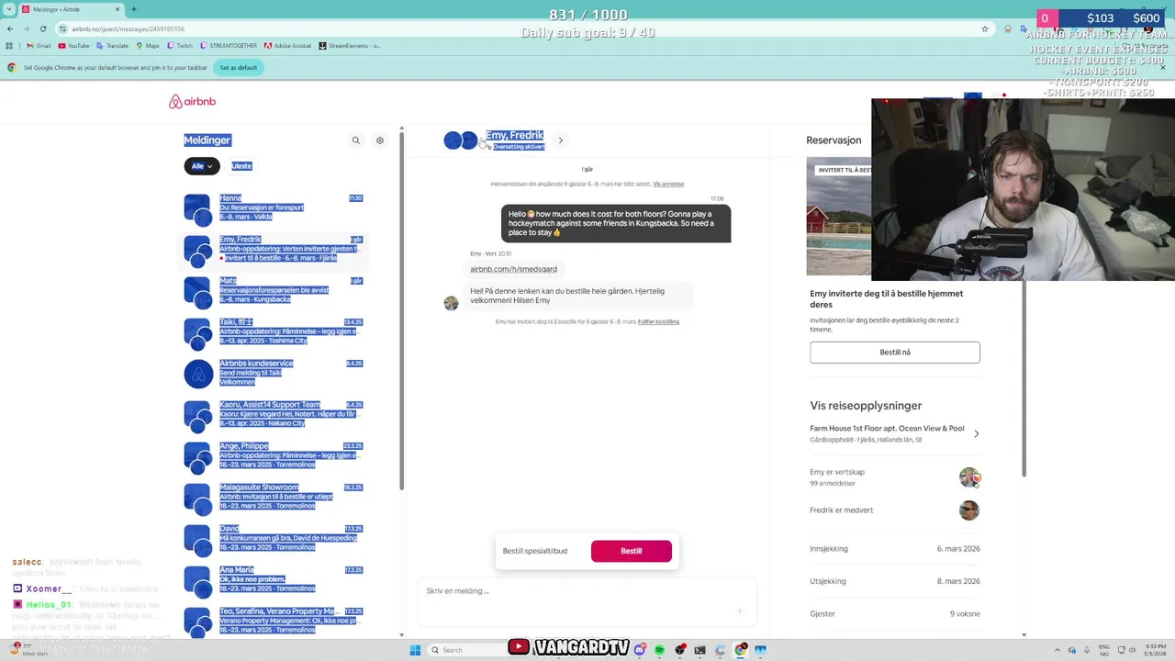Click Chrome icon in taskbar
The height and width of the screenshot is (661, 1175).
tap(741, 650)
